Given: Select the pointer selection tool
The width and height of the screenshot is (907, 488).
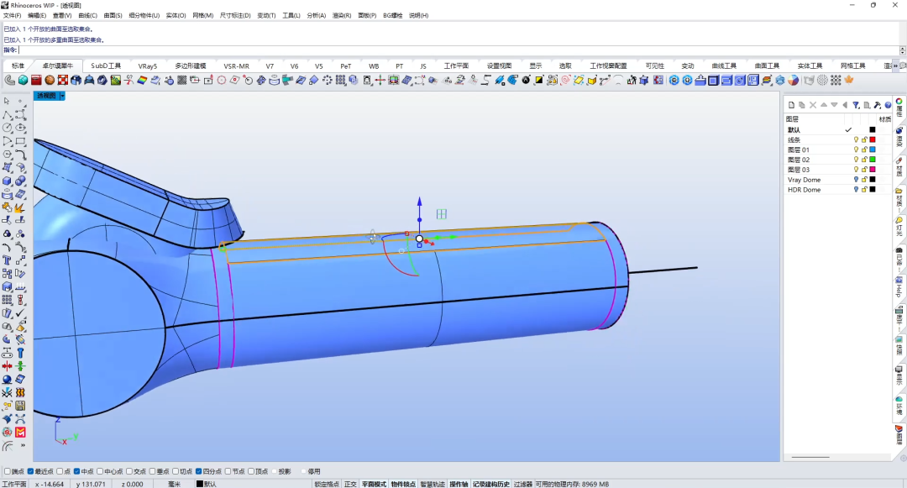Looking at the screenshot, I should [x=7, y=101].
